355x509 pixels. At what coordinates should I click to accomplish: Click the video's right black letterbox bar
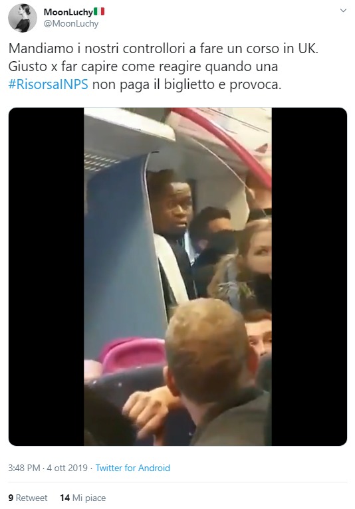coord(309,276)
